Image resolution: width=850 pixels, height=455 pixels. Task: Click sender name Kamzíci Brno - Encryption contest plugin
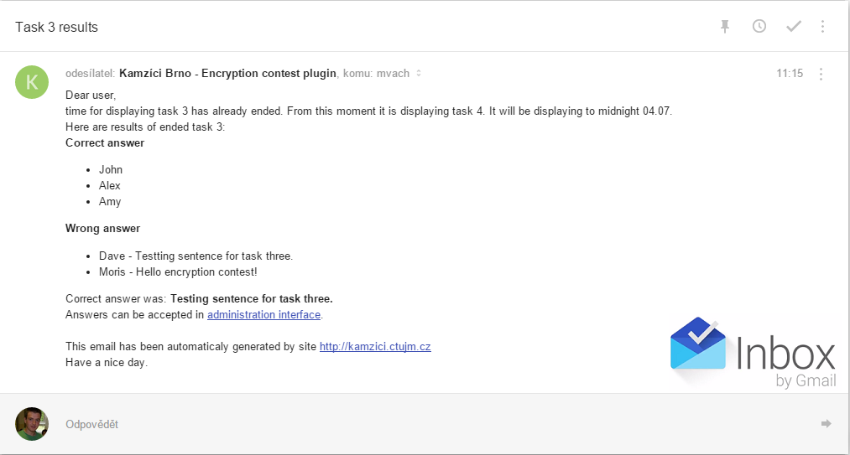[x=227, y=73]
